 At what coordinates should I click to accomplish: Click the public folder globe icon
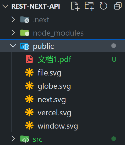[x=25, y=46]
